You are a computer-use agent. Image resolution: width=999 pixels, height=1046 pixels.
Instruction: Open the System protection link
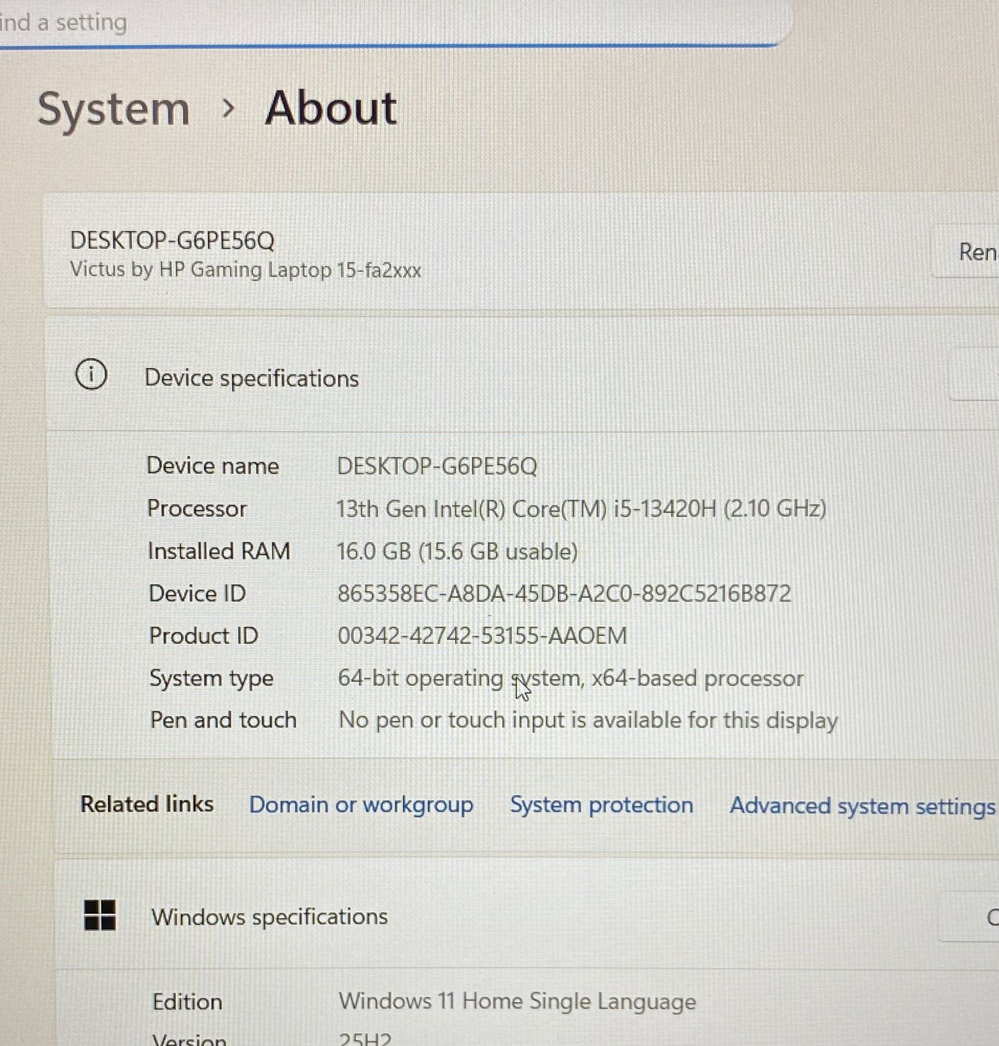601,805
